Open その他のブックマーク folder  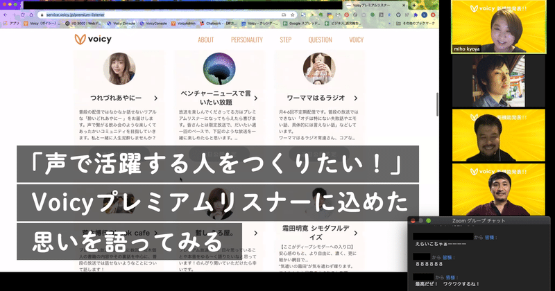pyautogui.click(x=415, y=24)
